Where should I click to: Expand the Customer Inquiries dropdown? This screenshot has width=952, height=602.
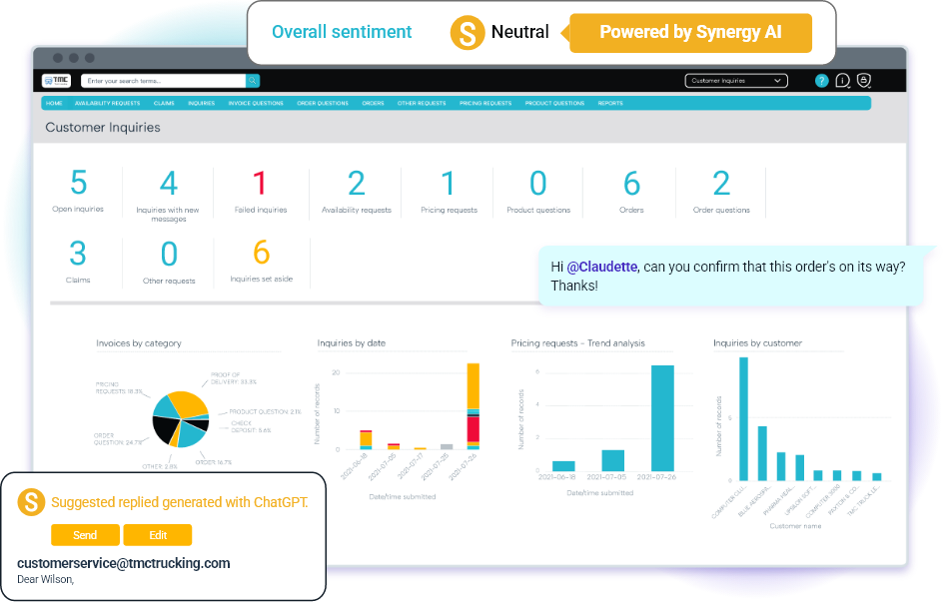pyautogui.click(x=736, y=81)
